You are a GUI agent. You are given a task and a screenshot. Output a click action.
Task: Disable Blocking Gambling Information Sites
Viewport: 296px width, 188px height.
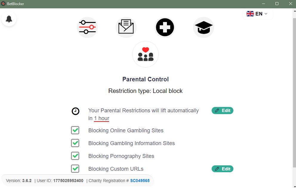pos(75,143)
